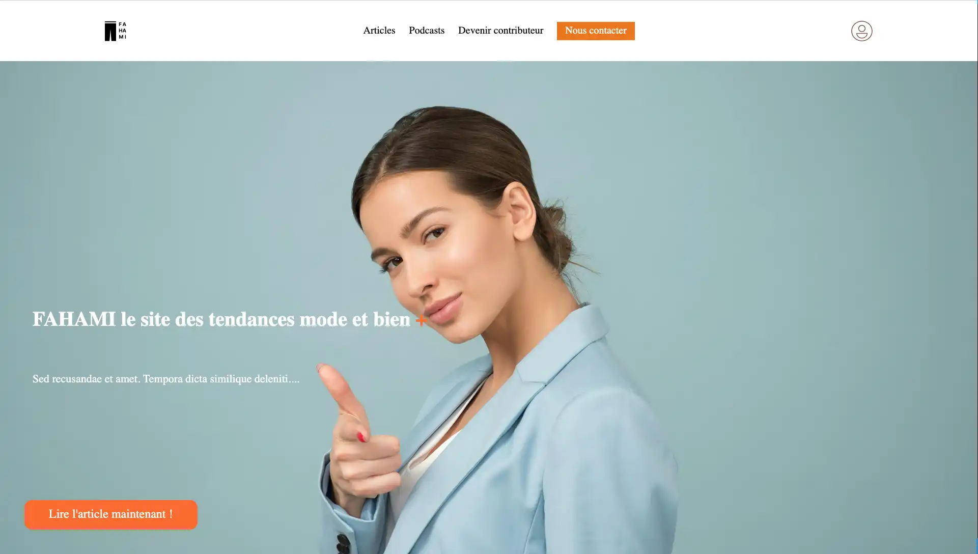This screenshot has width=978, height=554.
Task: Select the Devenir contributeur nav link
Action: pyautogui.click(x=500, y=31)
